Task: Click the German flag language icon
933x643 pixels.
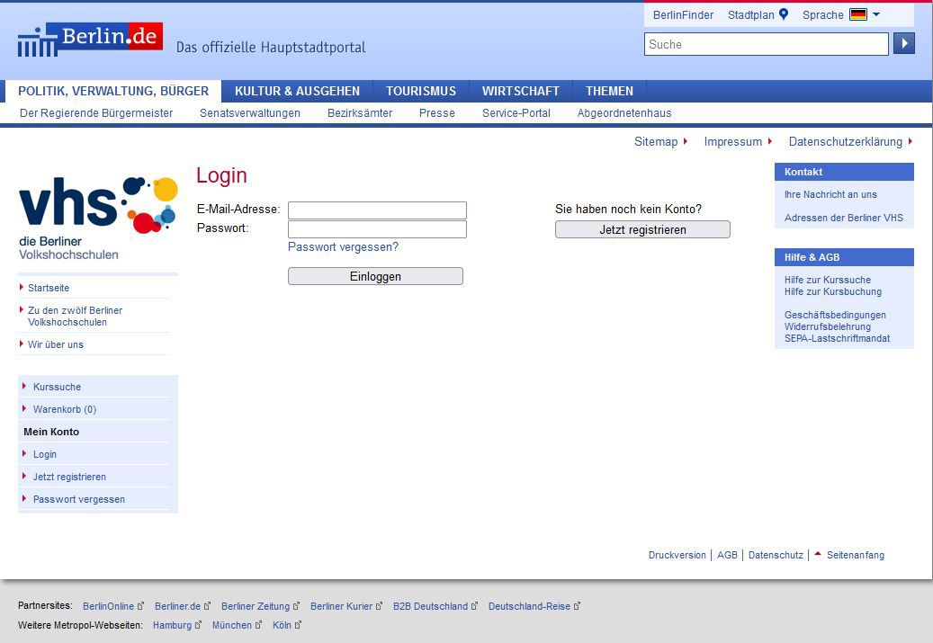Action: coord(858,14)
